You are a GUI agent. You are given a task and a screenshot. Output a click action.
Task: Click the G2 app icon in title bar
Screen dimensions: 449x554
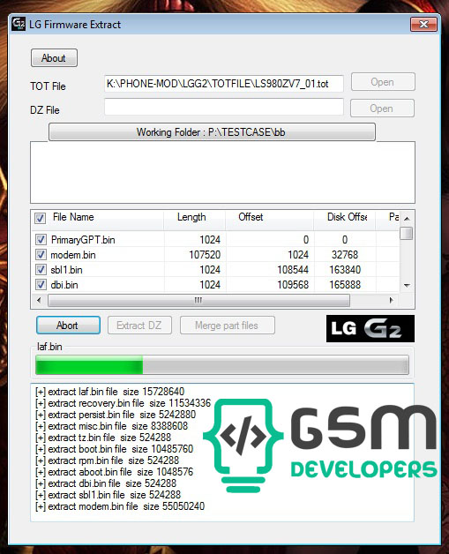pyautogui.click(x=18, y=24)
